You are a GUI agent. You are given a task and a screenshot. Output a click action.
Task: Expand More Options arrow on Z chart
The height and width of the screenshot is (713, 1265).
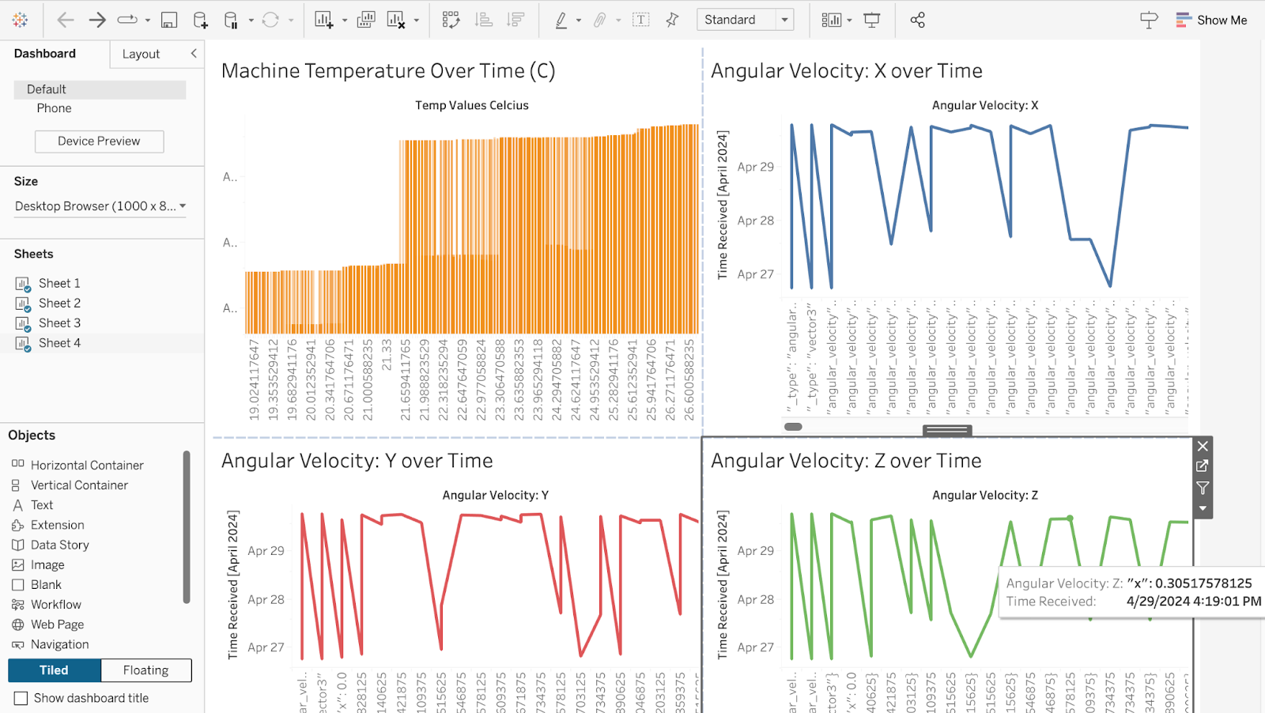1203,508
